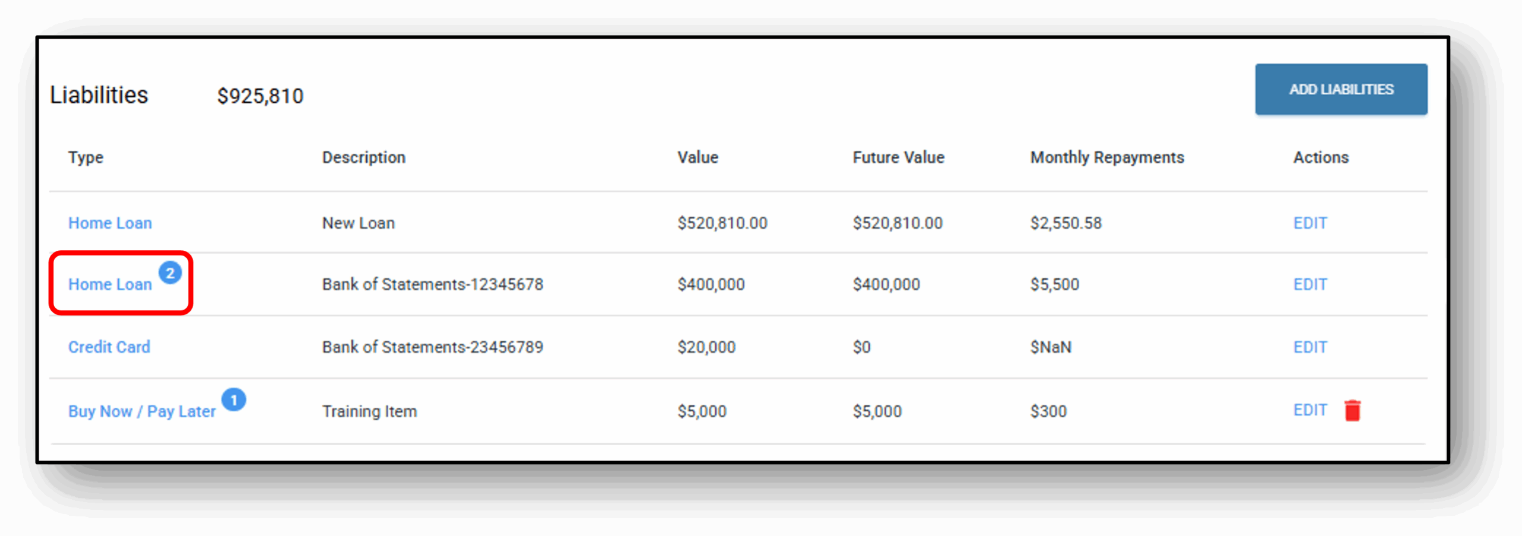
Task: Edit the Bank of Statements-12345678 row
Action: click(1310, 285)
